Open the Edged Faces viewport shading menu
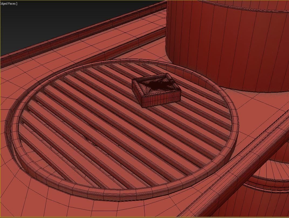 [8, 4]
